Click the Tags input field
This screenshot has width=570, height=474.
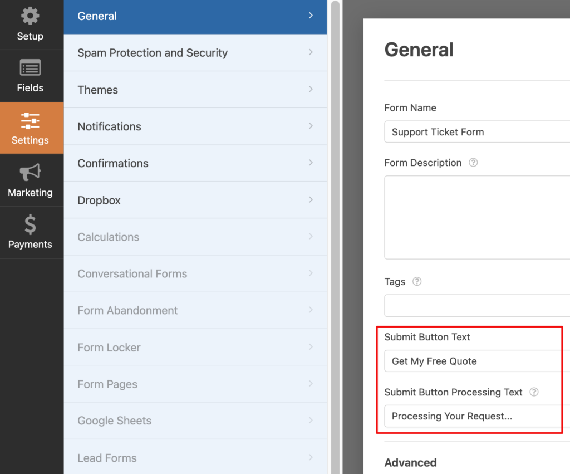[477, 306]
